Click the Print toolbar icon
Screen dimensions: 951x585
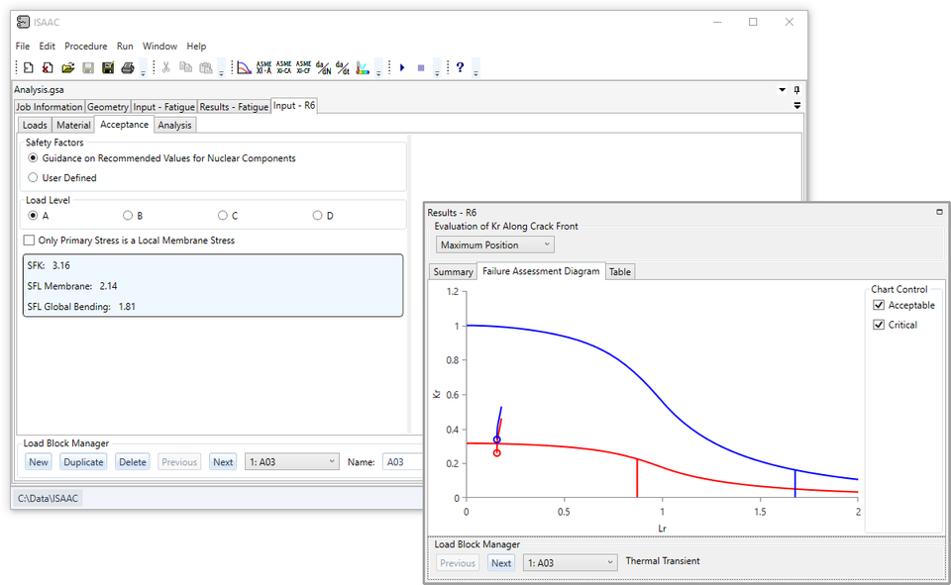pyautogui.click(x=127, y=67)
